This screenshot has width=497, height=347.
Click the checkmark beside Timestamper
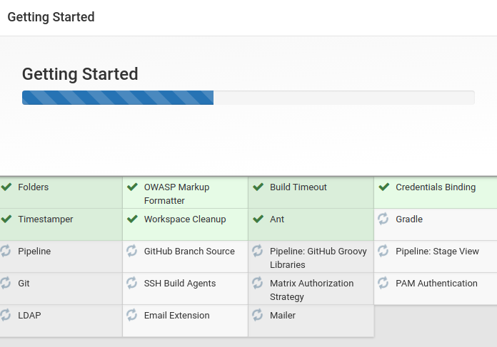(6, 219)
